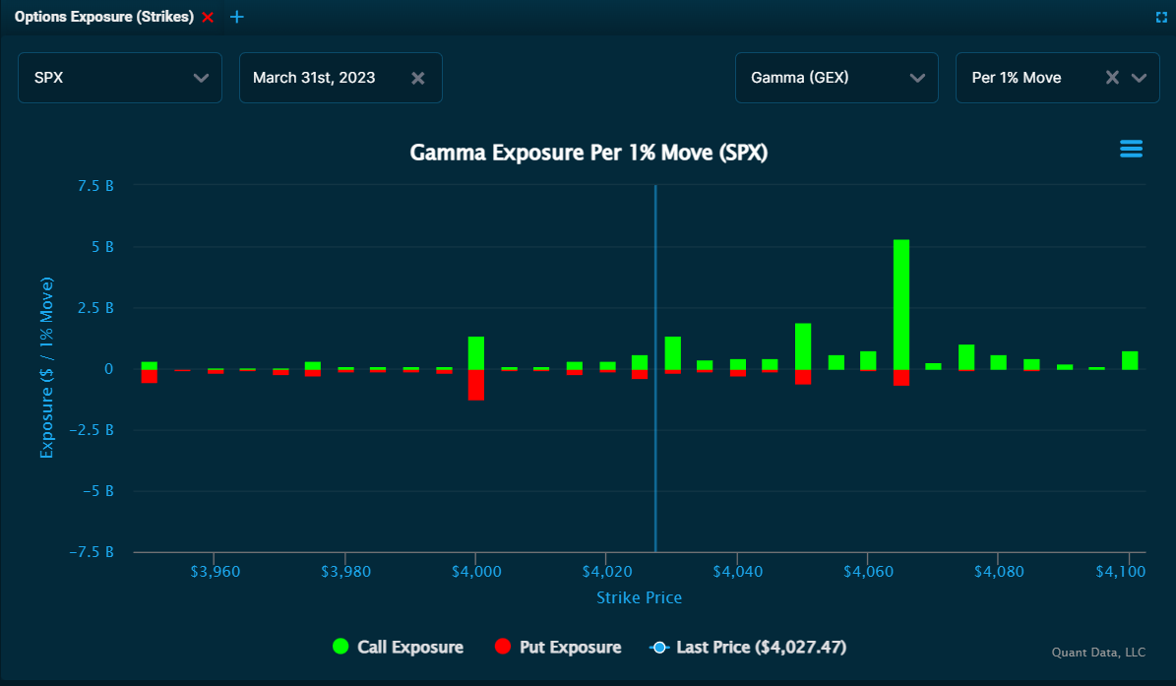
Task: Close the Options Exposure (Strikes) tab
Action: 208,18
